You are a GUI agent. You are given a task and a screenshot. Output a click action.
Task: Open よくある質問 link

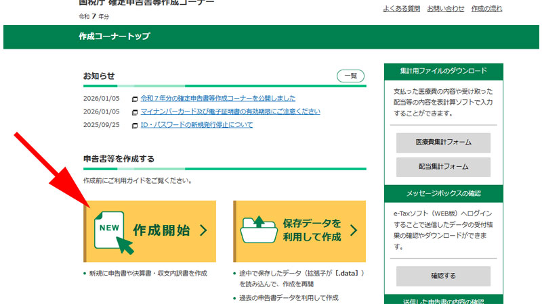pyautogui.click(x=401, y=9)
